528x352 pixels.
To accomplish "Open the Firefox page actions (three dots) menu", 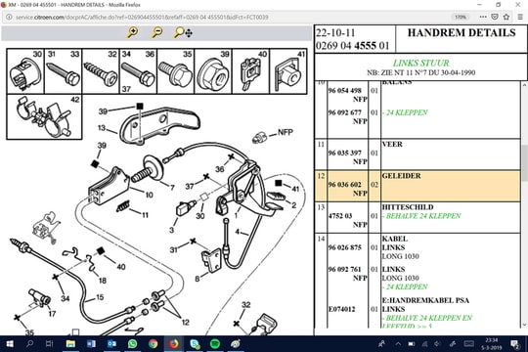I will [x=483, y=17].
